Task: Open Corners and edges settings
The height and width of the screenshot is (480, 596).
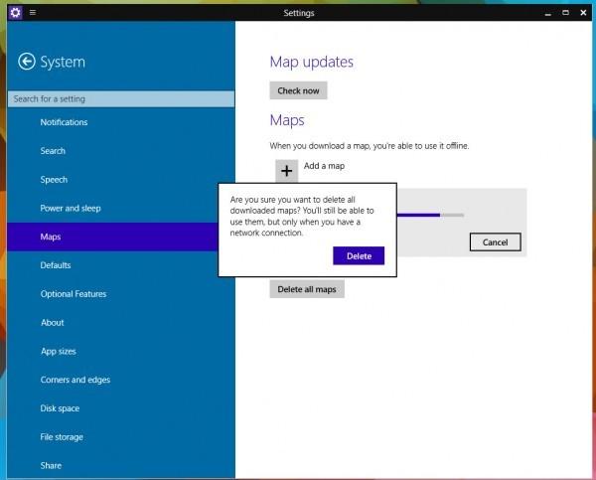Action: [x=74, y=380]
